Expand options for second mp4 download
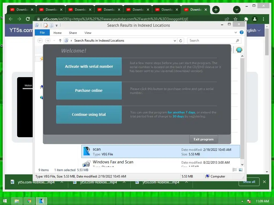Image resolution: width=274 pixels, height=205 pixels. (124, 182)
